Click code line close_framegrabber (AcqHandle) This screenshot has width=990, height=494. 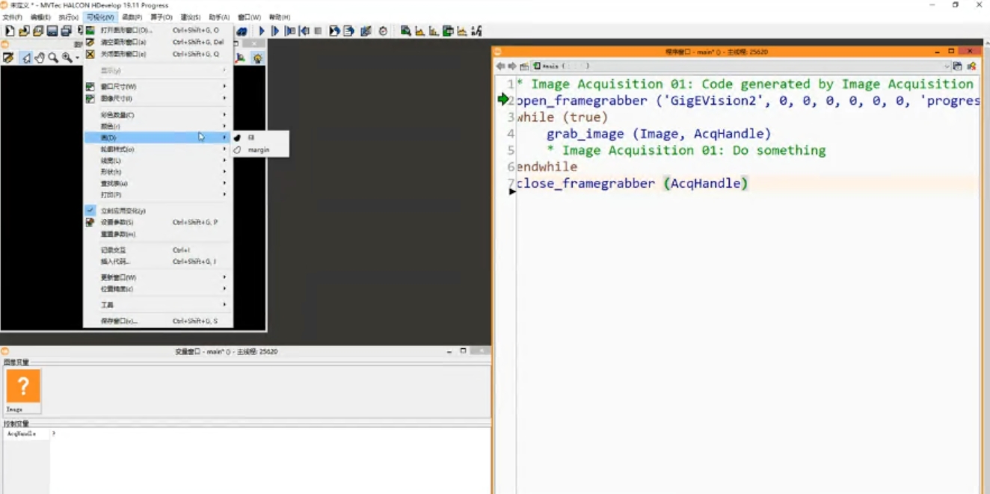[x=632, y=183]
